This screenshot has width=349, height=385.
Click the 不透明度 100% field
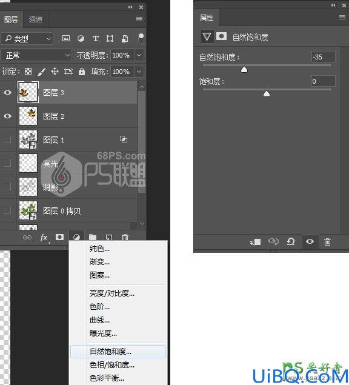(x=122, y=55)
